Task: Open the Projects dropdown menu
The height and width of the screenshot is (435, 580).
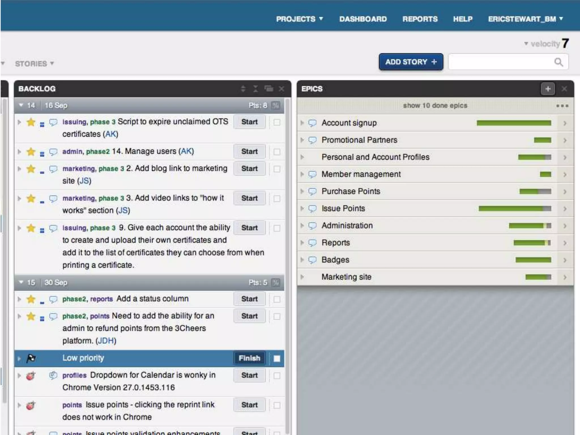Action: [299, 19]
